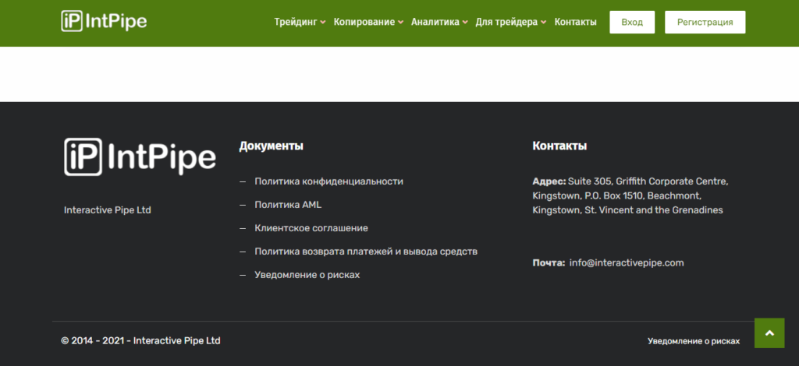Viewport: 799px width, 366px height.
Task: Click the info@interactivepipe.com email address
Action: click(627, 262)
